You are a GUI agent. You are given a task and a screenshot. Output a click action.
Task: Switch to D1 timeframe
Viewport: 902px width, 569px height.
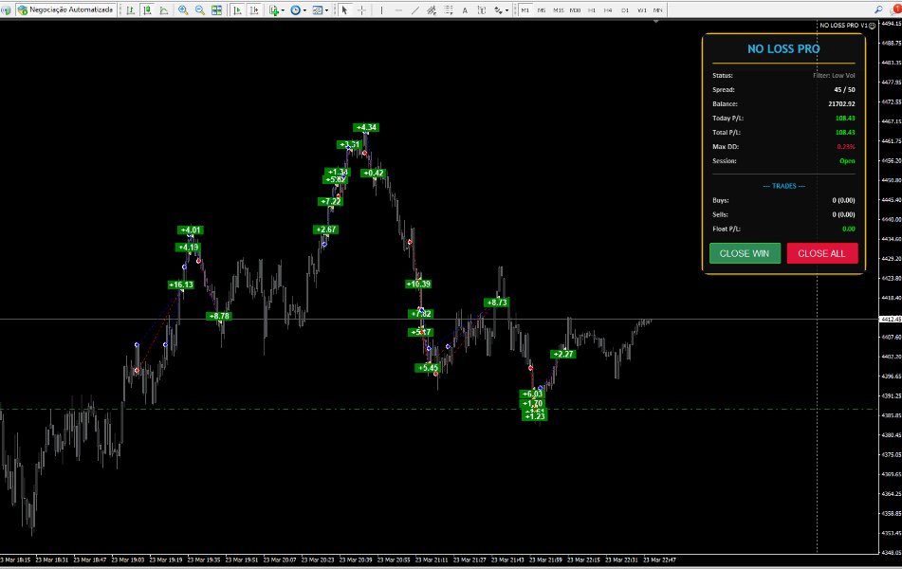[x=625, y=9]
